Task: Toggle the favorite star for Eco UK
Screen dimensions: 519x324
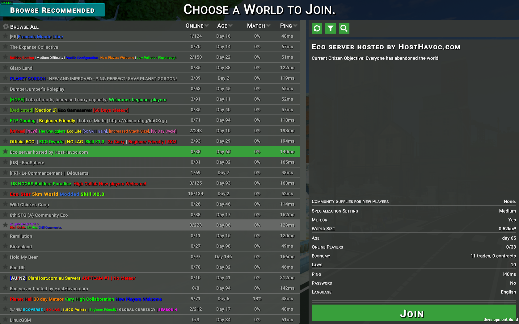Action: [5, 267]
